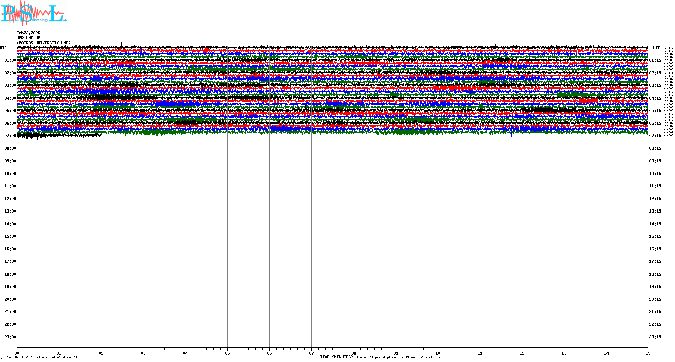The image size is (675, 362).
Task: Click the TIME (MINUTES) axis title
Action: coord(336,357)
